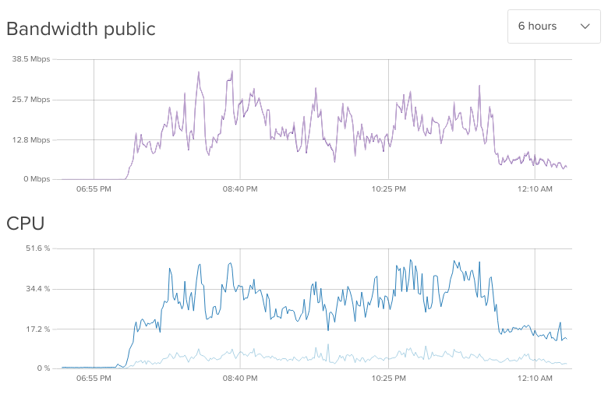Click 08:40 PM on the bandwidth chart axis
The height and width of the screenshot is (398, 608).
240,188
